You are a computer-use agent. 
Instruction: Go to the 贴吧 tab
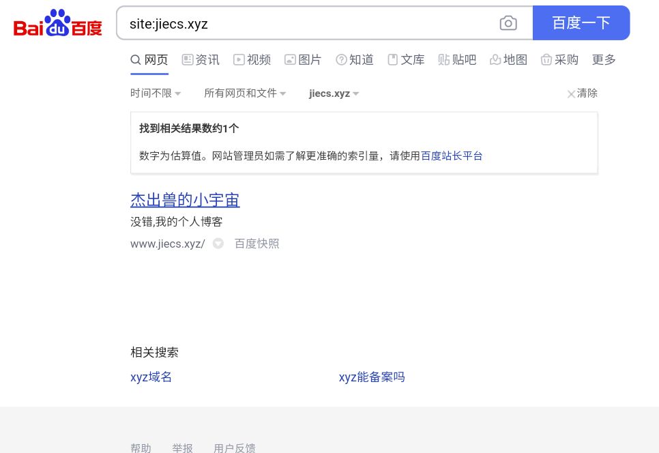(457, 59)
